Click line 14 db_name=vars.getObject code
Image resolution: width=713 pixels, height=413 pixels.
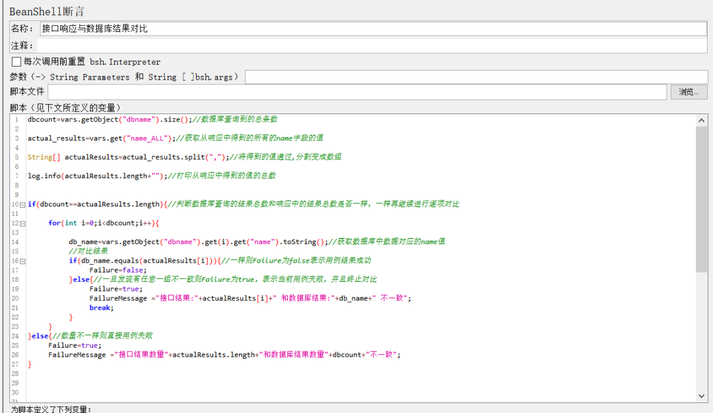click(257, 241)
